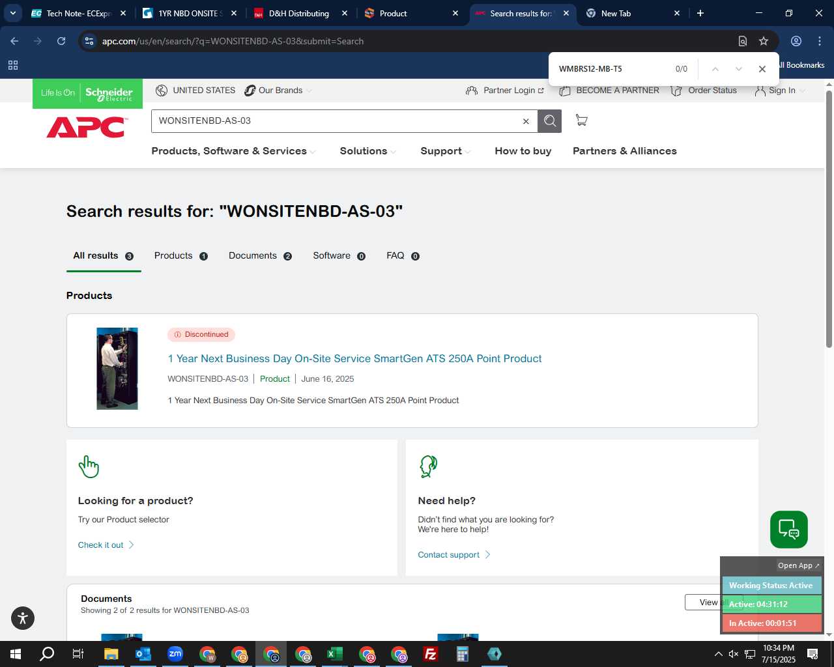Open Zoom from the taskbar
The height and width of the screenshot is (667, 834).
(x=175, y=654)
